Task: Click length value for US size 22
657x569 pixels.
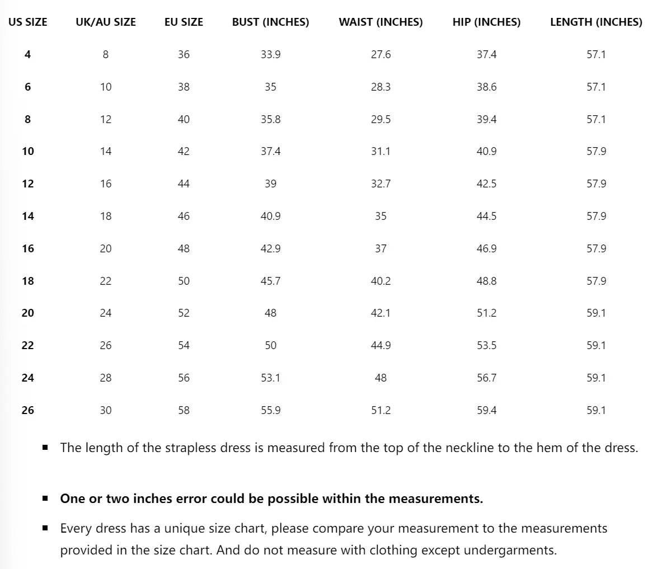Action: (596, 345)
